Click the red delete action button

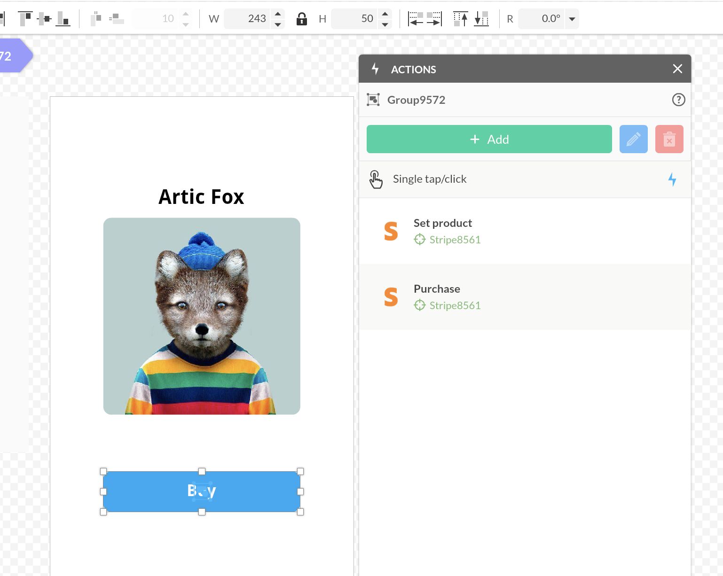click(x=669, y=139)
